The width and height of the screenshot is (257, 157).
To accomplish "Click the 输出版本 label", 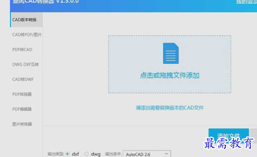I will tap(113, 154).
